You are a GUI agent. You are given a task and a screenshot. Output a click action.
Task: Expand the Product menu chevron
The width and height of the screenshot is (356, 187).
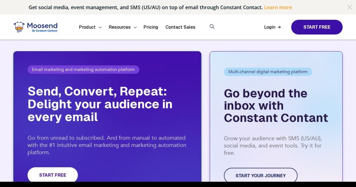pyautogui.click(x=100, y=27)
